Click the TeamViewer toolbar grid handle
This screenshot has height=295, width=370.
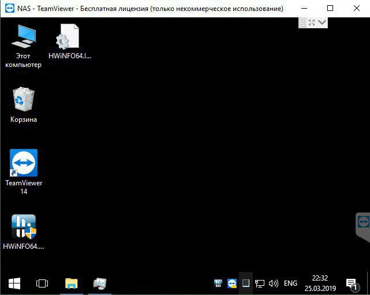click(302, 23)
